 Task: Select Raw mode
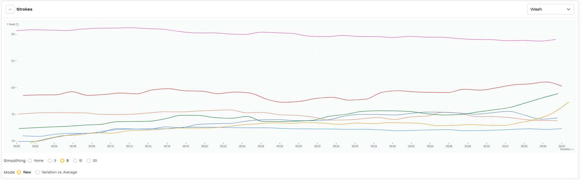point(19,172)
